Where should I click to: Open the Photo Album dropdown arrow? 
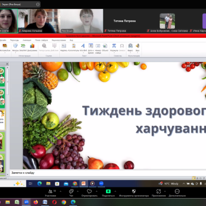pyautogui.click(x=5, y=53)
